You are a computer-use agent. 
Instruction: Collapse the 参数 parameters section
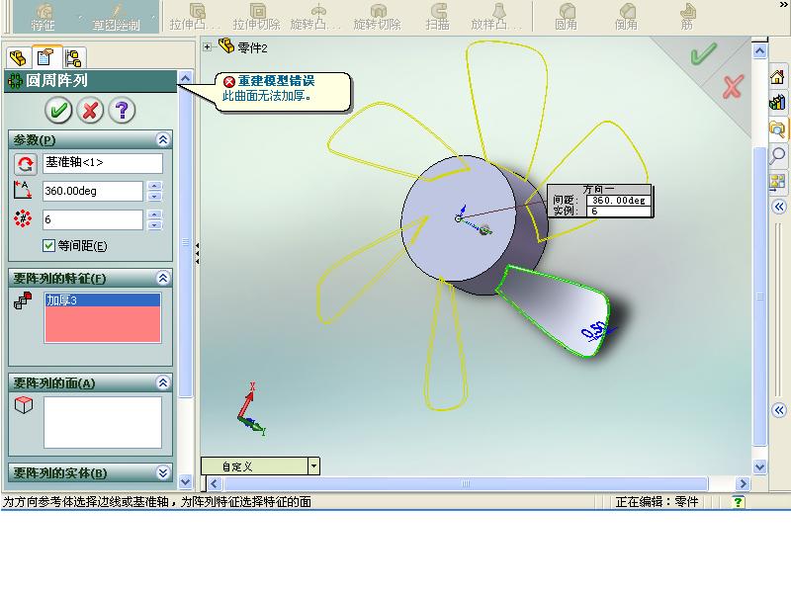pos(164,140)
